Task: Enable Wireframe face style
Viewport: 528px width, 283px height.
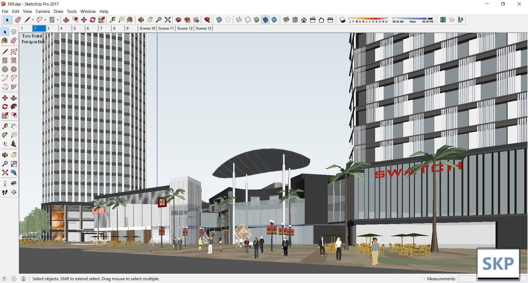Action: pos(239,20)
